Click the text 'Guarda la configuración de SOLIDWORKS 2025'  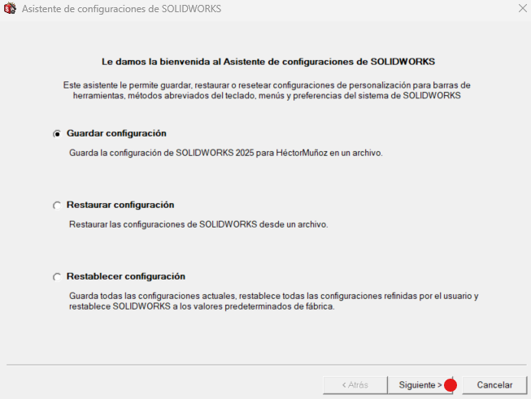click(162, 153)
